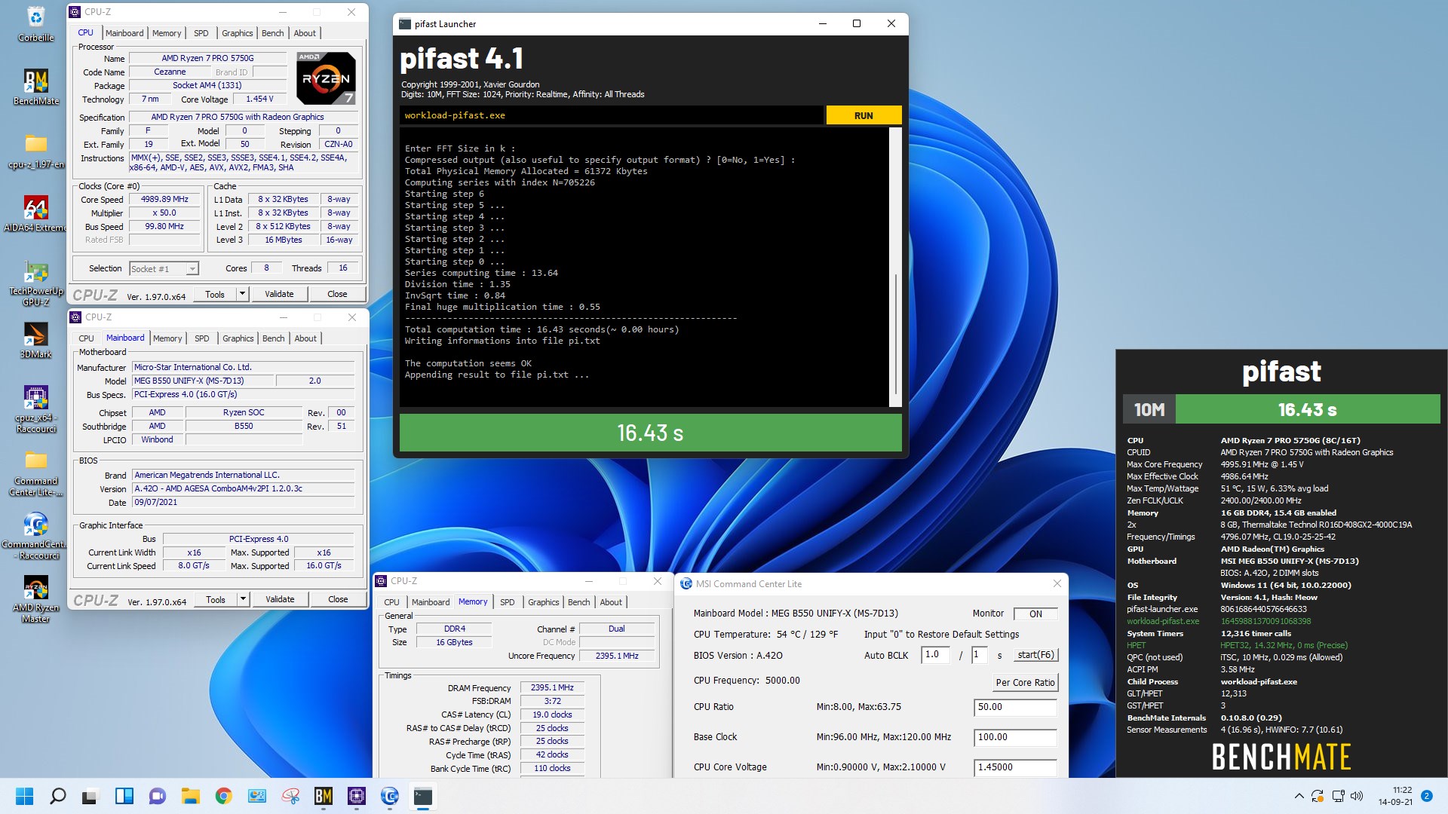Screen dimensions: 1448x814
Task: Click Validate in the top CPU-Z window
Action: tap(279, 294)
